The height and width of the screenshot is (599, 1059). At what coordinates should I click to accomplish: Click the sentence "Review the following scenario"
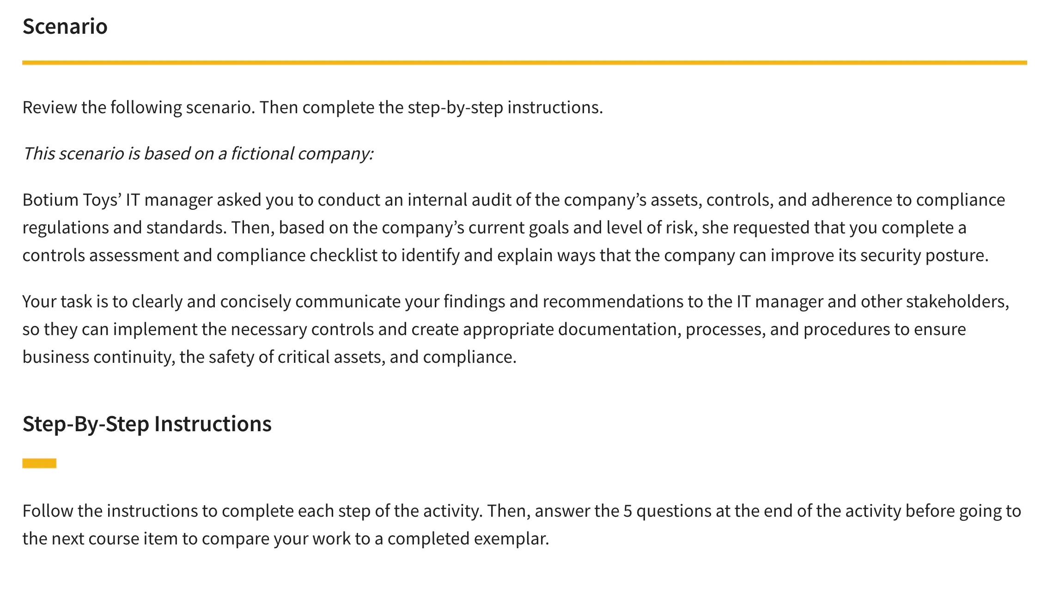138,107
